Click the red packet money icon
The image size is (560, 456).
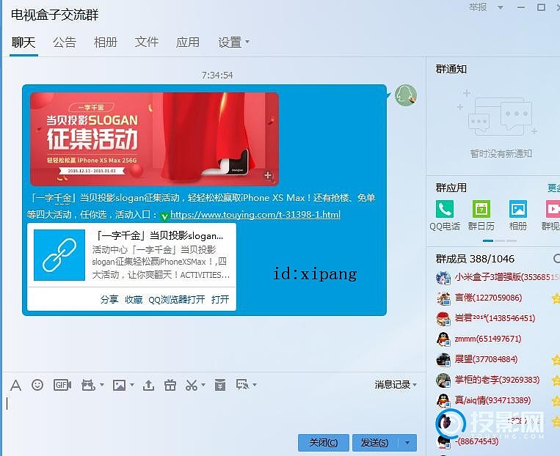click(x=220, y=385)
